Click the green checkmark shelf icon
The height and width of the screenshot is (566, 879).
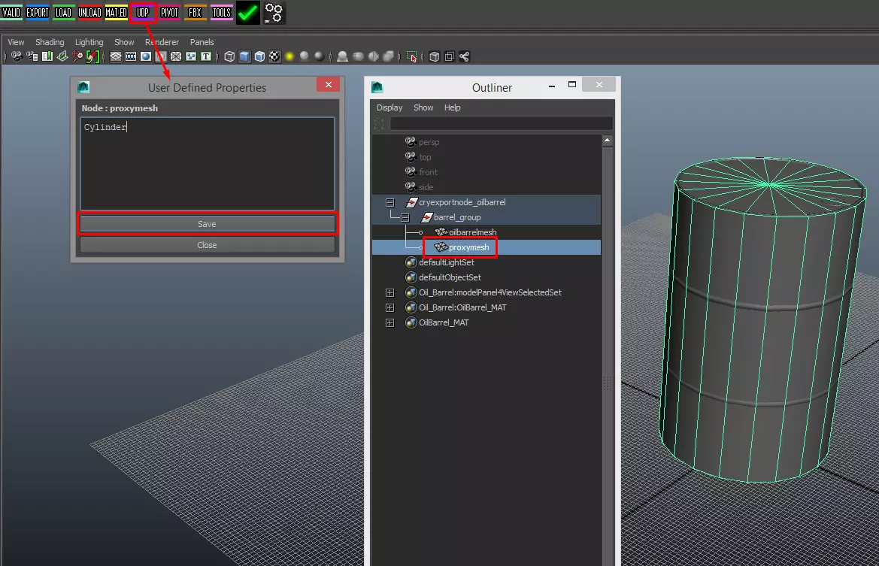[x=247, y=12]
